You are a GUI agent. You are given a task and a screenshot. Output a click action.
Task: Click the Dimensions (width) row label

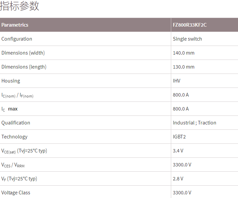[23, 53]
